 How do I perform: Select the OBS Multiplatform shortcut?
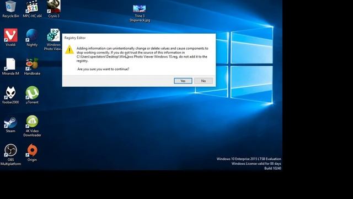[10, 155]
